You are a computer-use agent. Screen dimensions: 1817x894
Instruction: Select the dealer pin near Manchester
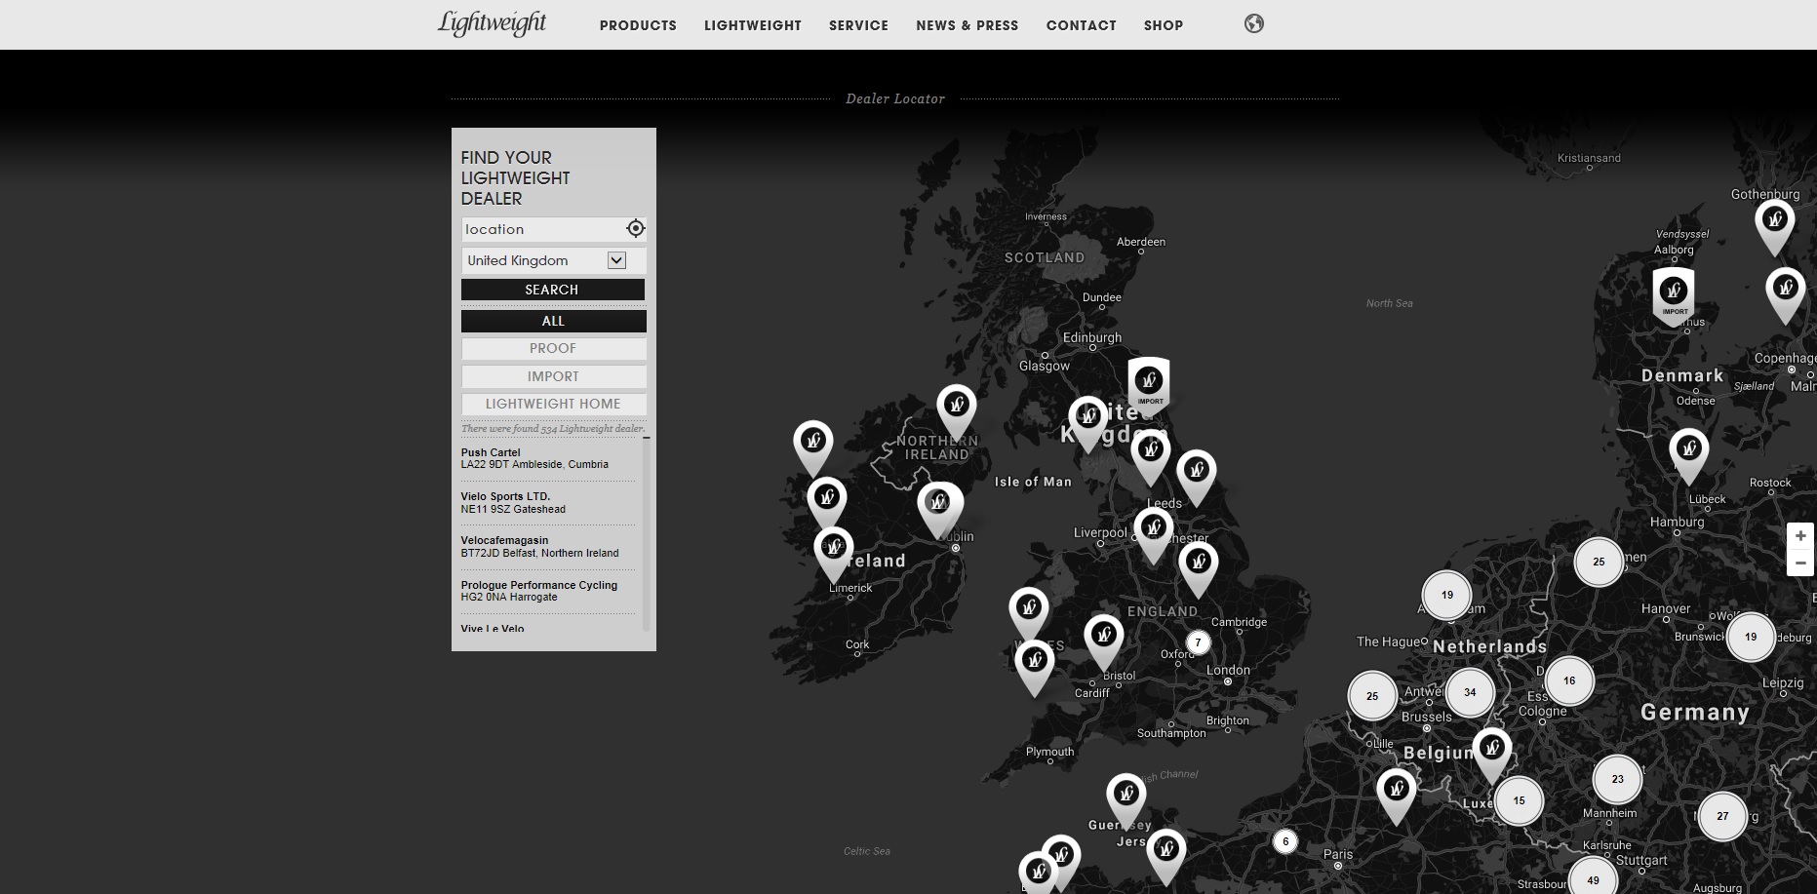tap(1153, 535)
